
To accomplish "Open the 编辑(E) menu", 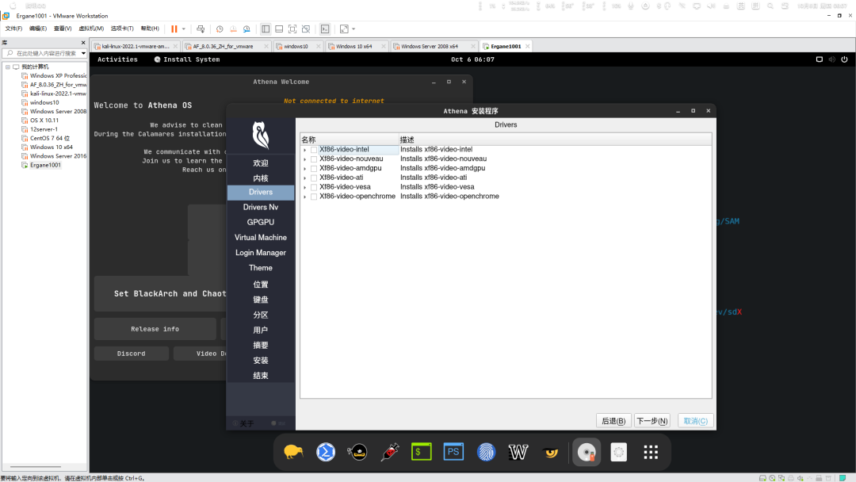I will [x=38, y=29].
